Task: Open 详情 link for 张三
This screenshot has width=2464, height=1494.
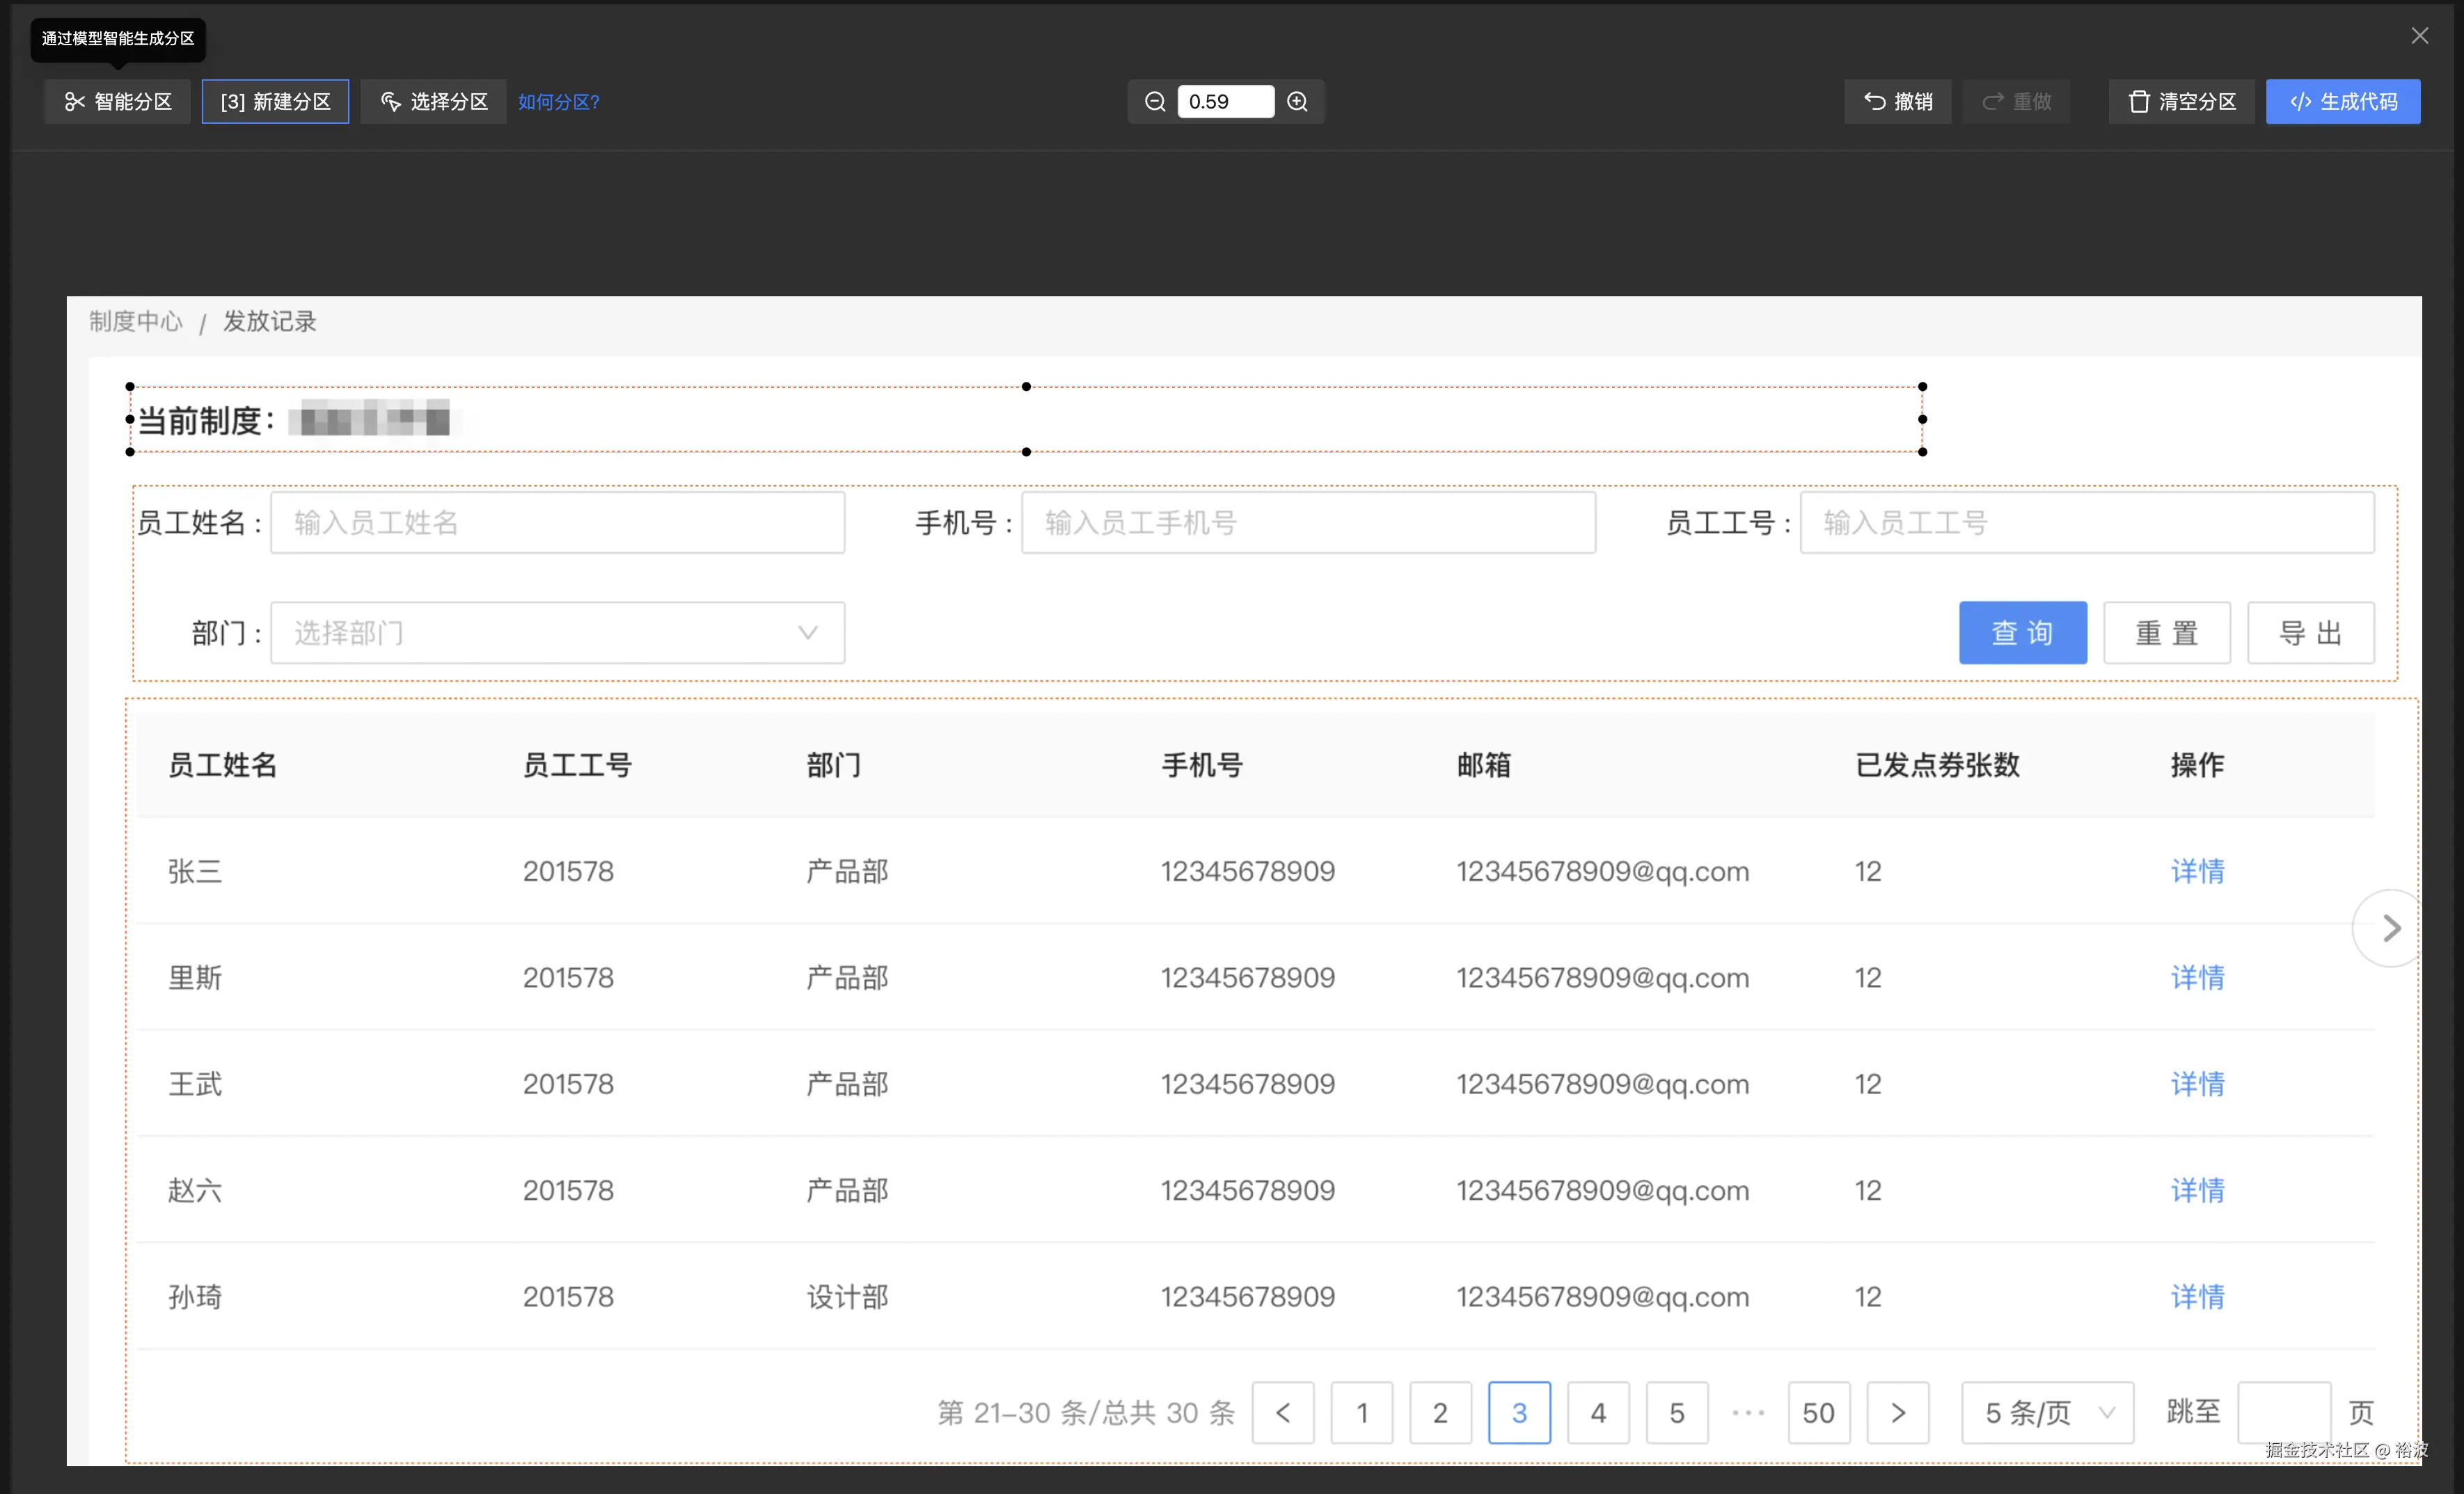Action: click(2197, 870)
